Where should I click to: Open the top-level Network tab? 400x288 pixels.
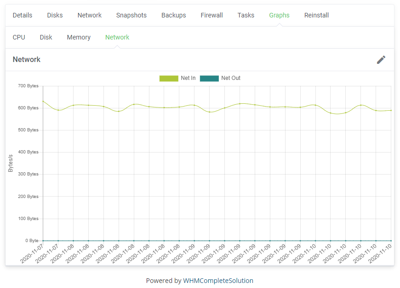(x=90, y=15)
